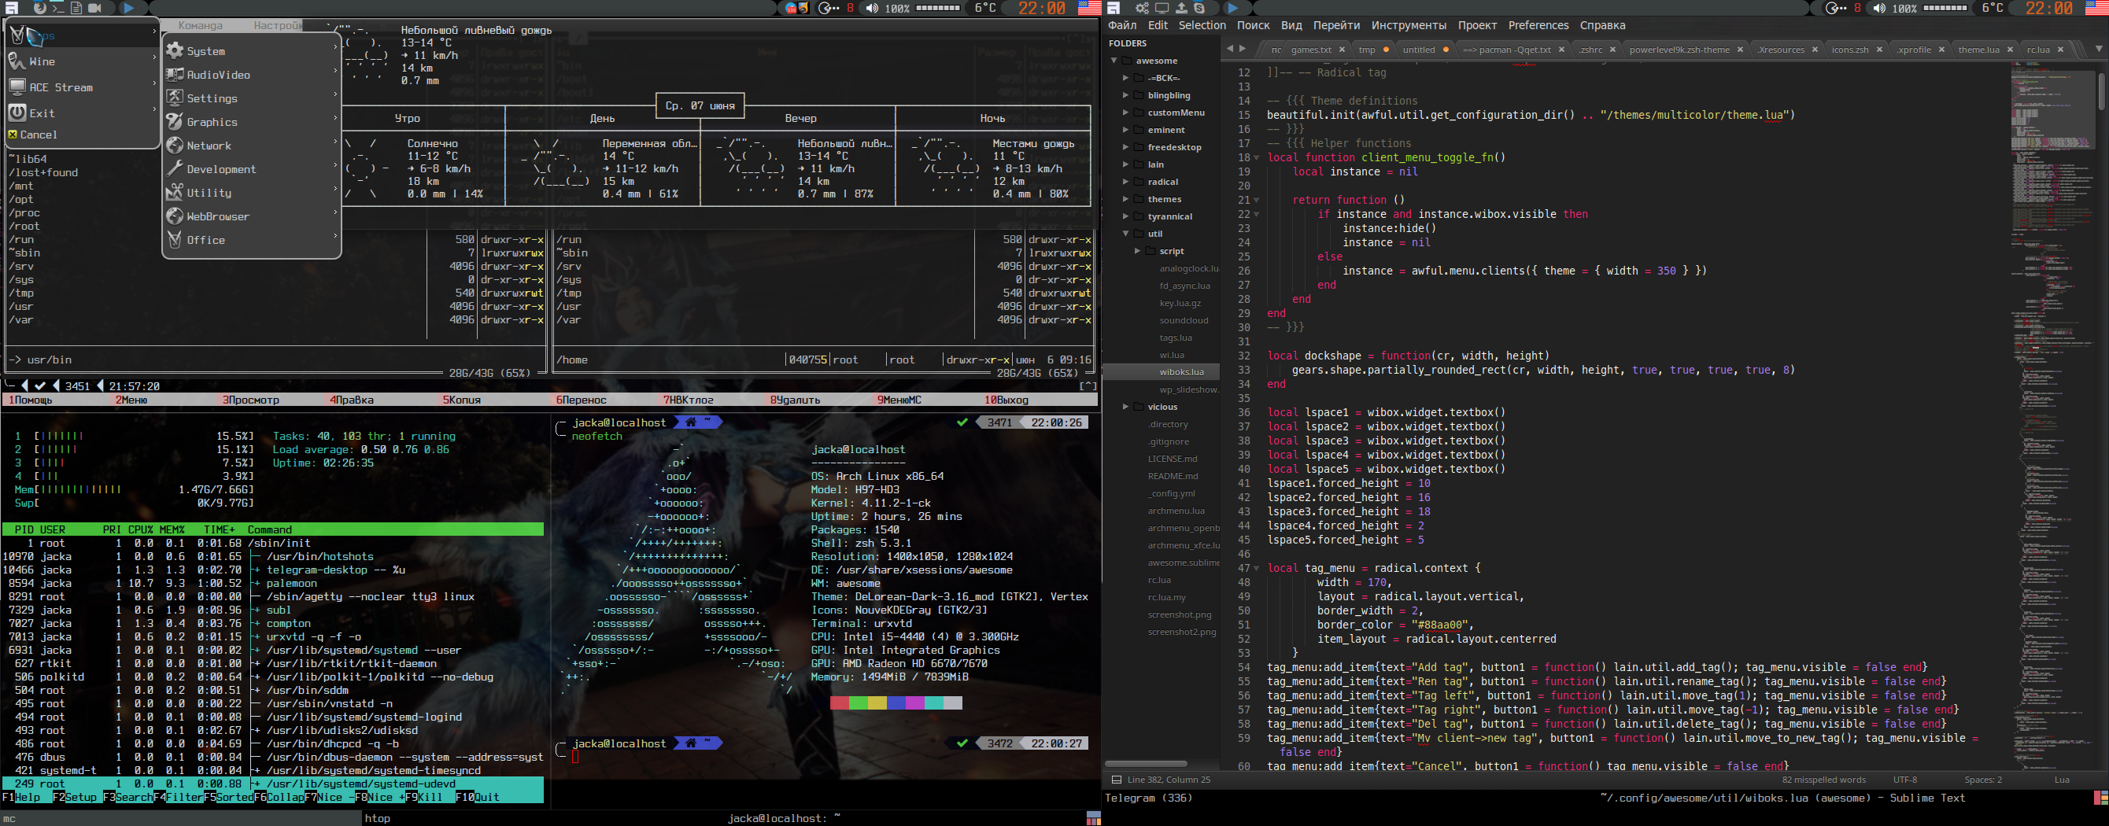Click layout indicator icon at bottom of right monitor
The width and height of the screenshot is (2109, 826).
pyautogui.click(x=2101, y=798)
